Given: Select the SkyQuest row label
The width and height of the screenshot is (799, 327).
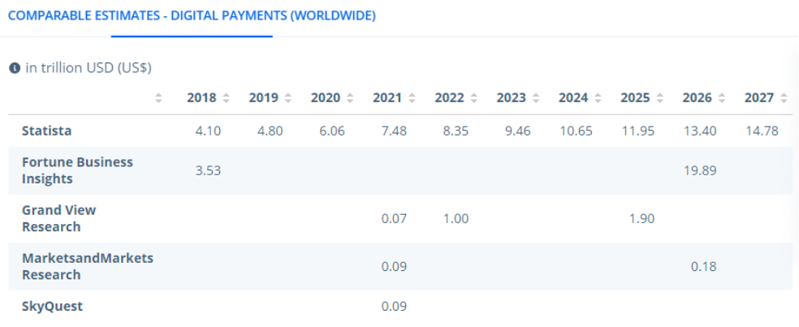Looking at the screenshot, I should [53, 307].
